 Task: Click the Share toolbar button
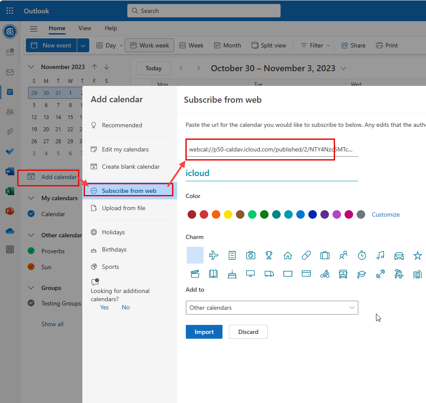pyautogui.click(x=354, y=45)
